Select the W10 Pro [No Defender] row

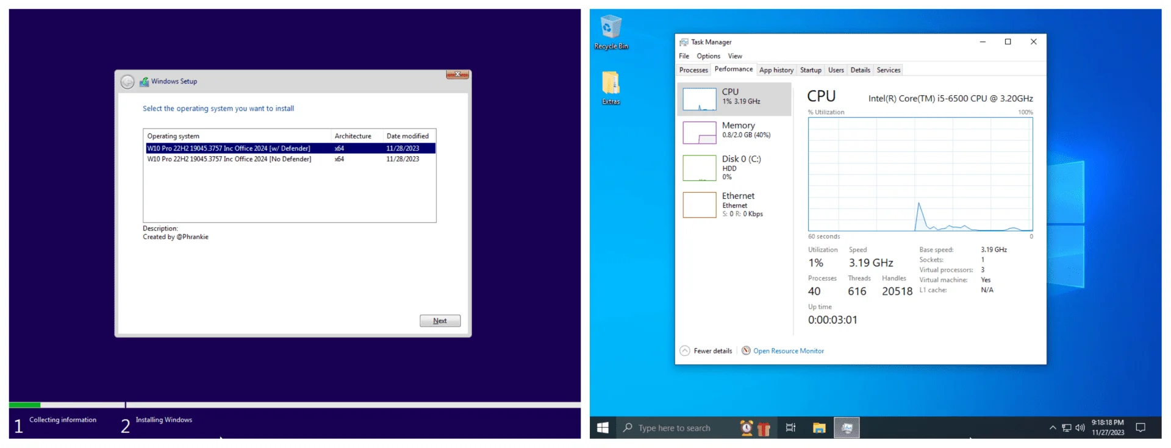290,159
